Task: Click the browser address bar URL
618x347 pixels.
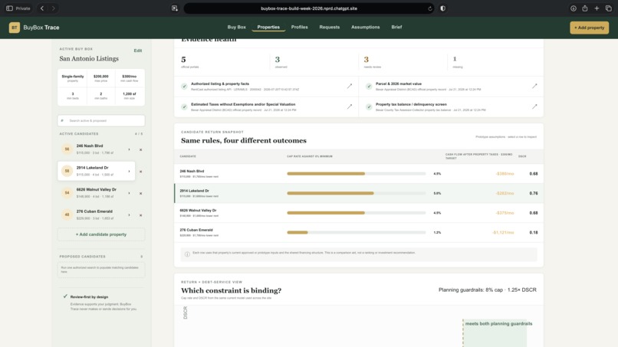Action: pos(309,8)
